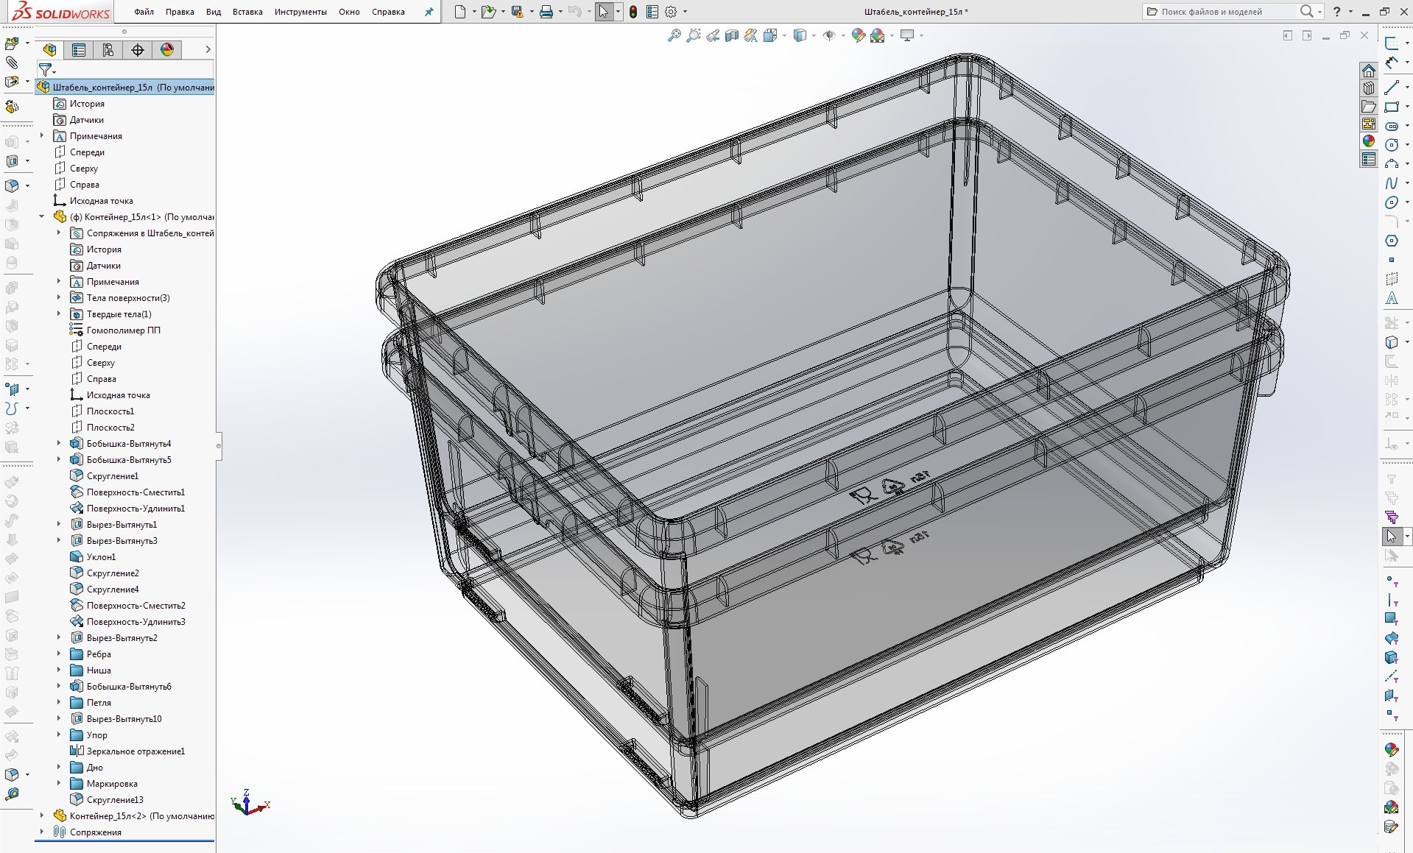
Task: Activate the Section View tool
Action: tap(731, 35)
